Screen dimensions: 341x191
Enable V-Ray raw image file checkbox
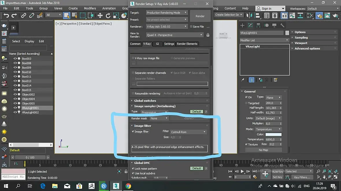(x=133, y=58)
